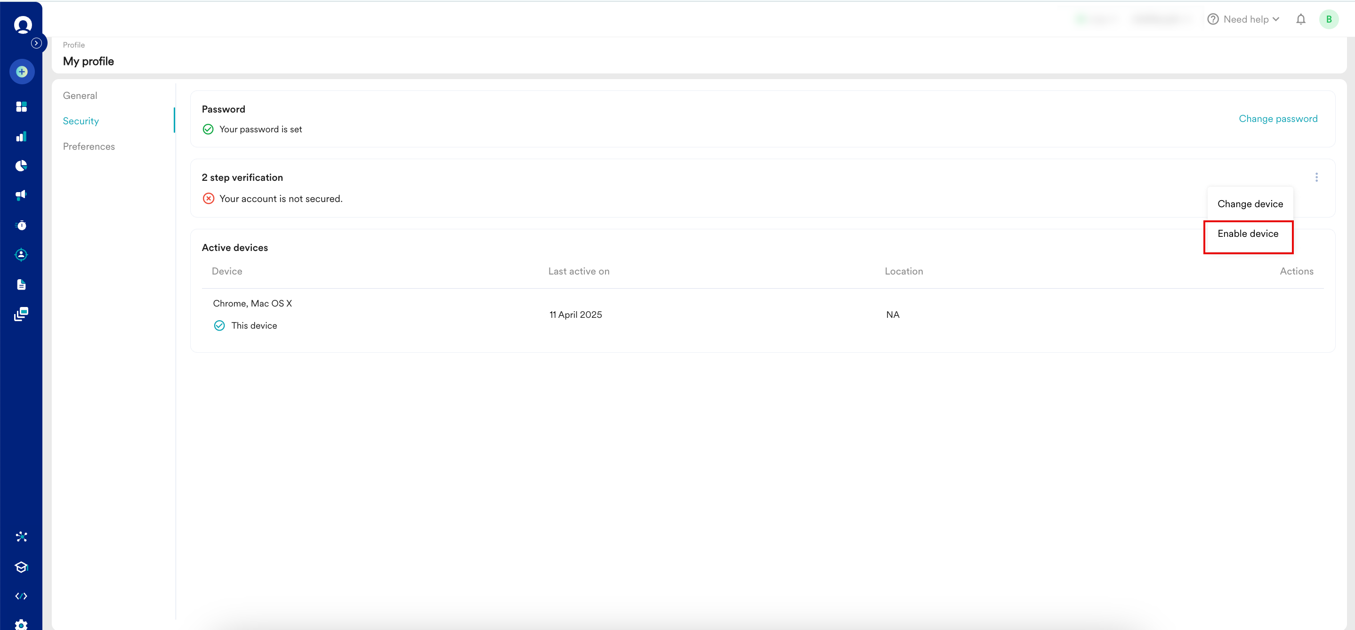Click the notification bell icon
Screen dimensions: 1355x630
click(1300, 19)
